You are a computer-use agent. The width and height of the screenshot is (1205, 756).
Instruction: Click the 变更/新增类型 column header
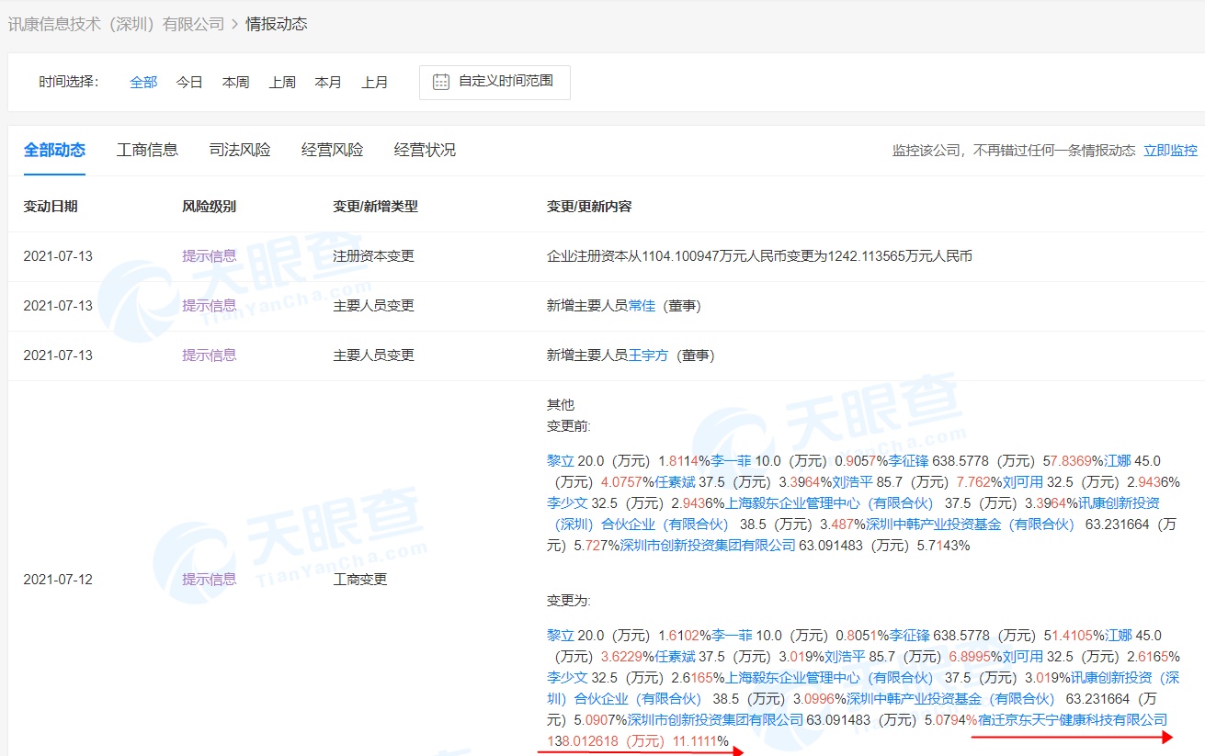pos(375,207)
